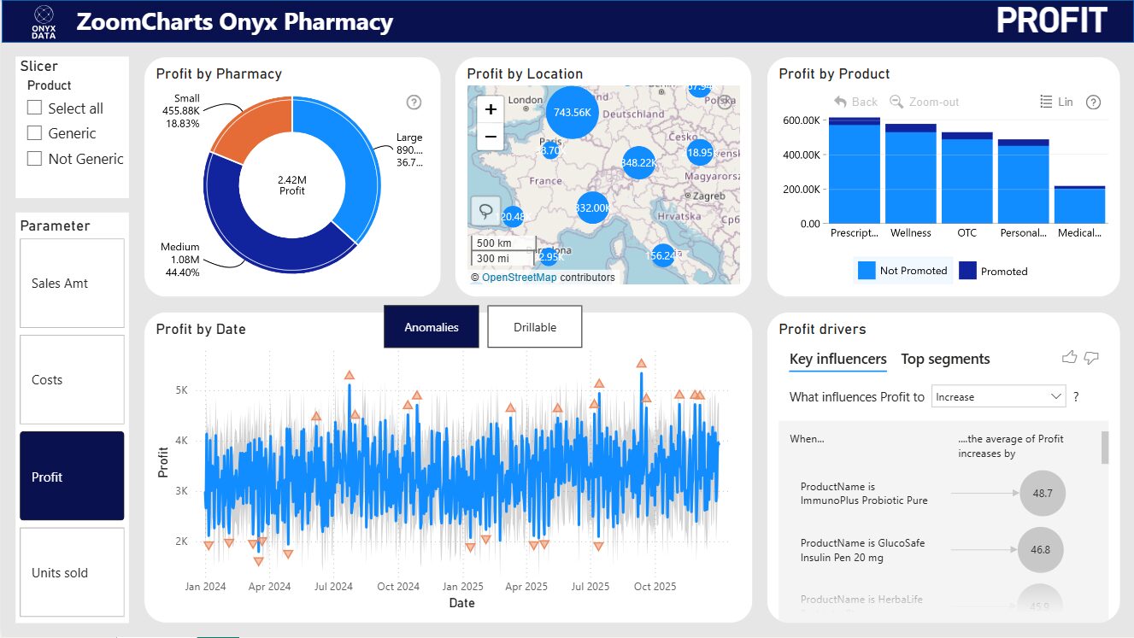Give a thumbs down in Profit drivers panel
The height and width of the screenshot is (638, 1134).
pyautogui.click(x=1090, y=358)
